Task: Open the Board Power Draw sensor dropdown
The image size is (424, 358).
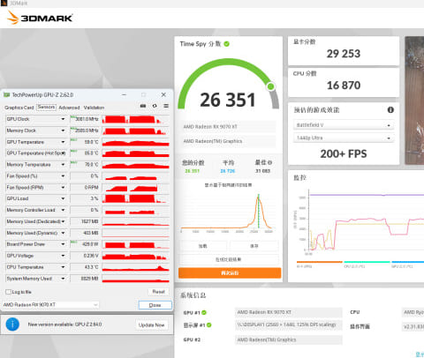Action: click(x=63, y=244)
